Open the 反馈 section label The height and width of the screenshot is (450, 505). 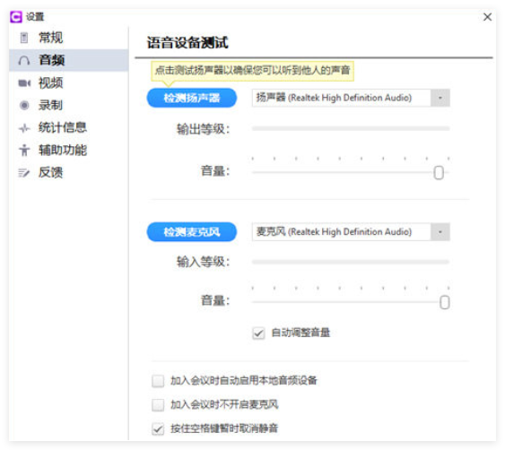point(50,172)
